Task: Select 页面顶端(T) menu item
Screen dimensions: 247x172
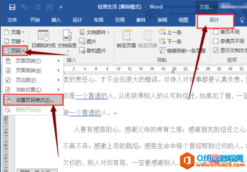Action: (33, 61)
